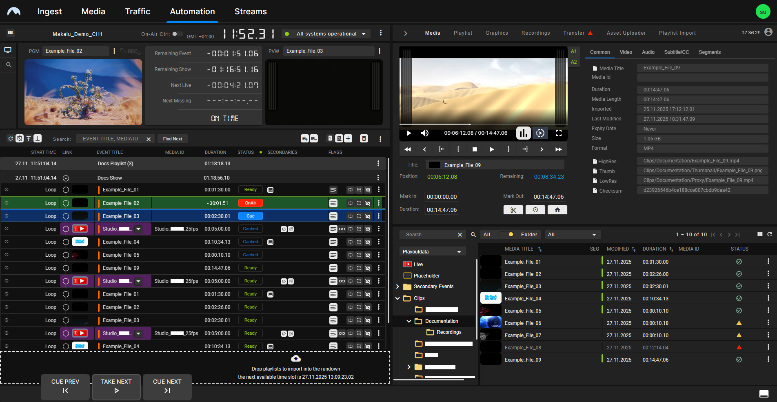
Task: Expand the Secondary Events folder
Action: coord(397,287)
